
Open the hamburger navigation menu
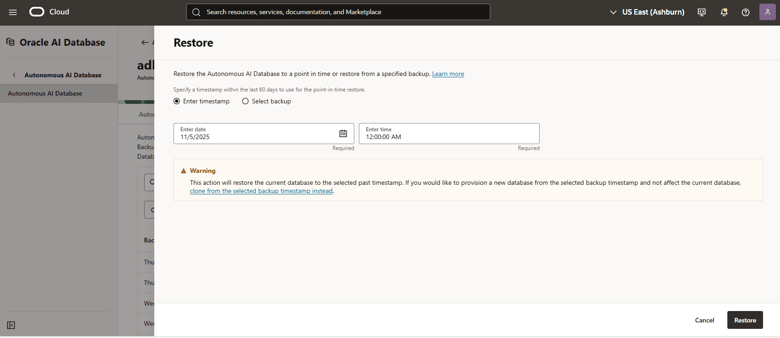(13, 12)
